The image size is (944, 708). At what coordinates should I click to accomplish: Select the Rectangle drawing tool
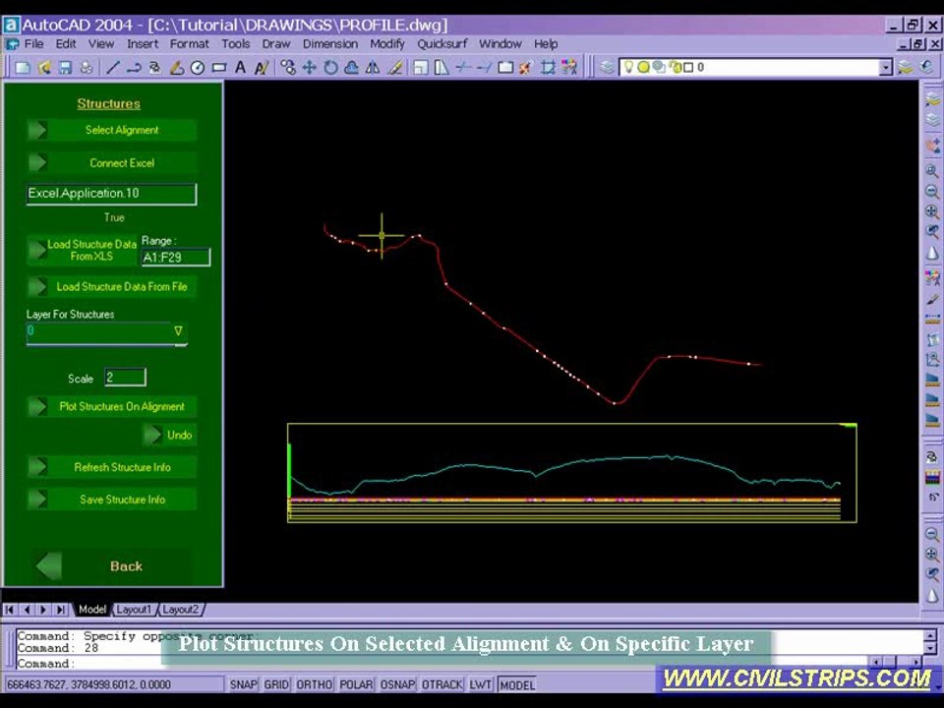(219, 68)
